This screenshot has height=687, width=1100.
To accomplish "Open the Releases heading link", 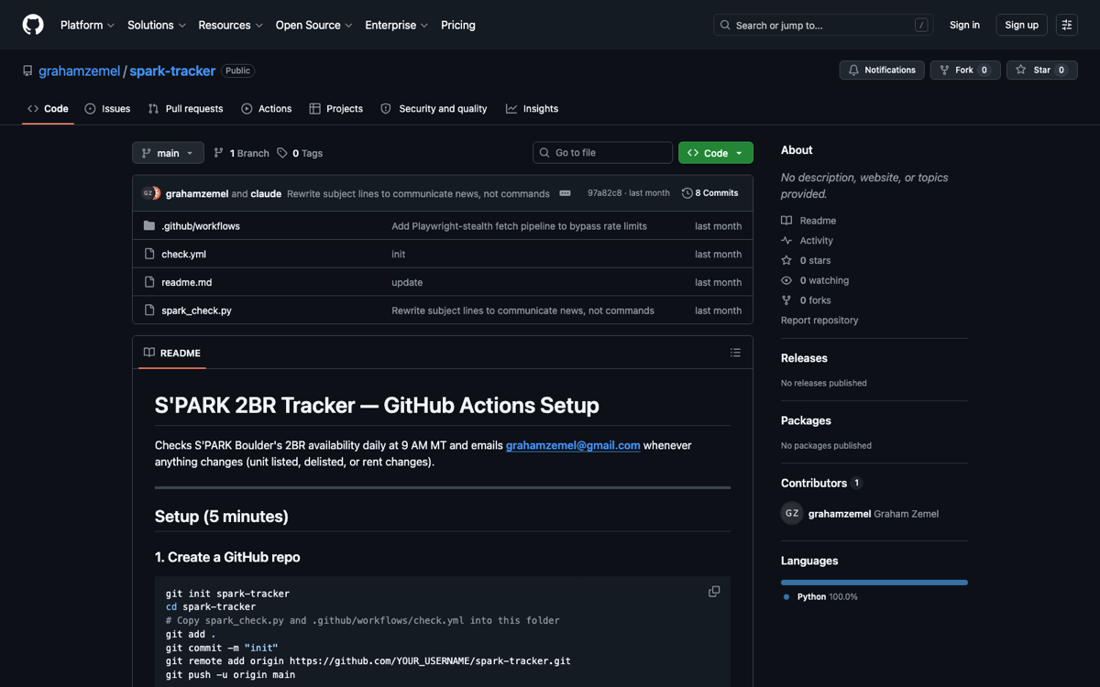I will pos(804,358).
